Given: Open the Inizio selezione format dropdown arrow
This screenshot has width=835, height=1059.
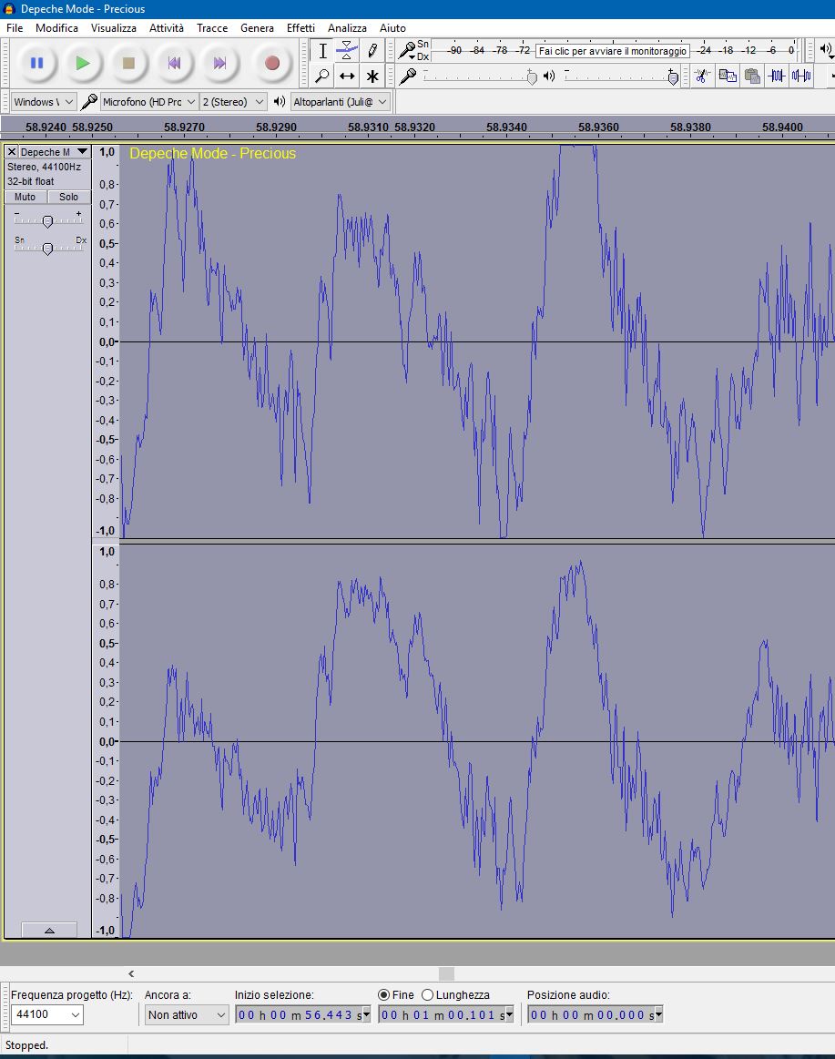Looking at the screenshot, I should (367, 1014).
